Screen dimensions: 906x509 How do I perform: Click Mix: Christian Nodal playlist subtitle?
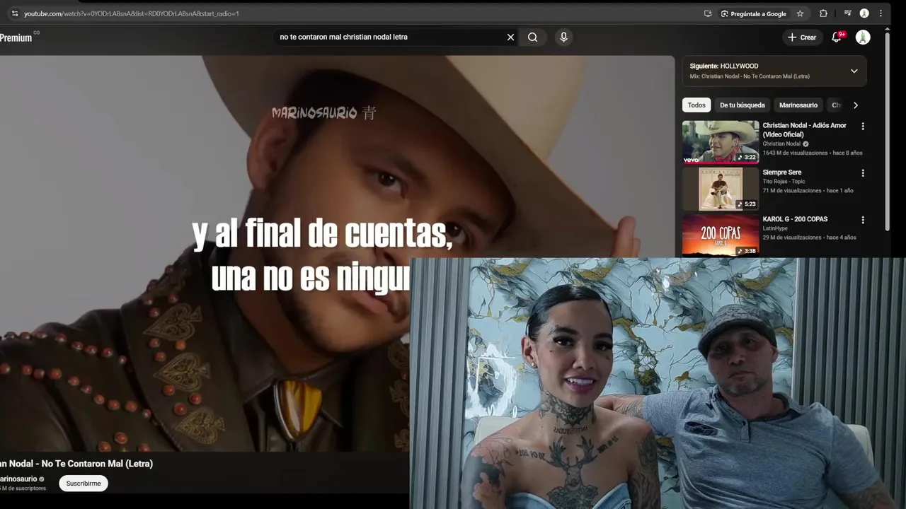point(750,76)
